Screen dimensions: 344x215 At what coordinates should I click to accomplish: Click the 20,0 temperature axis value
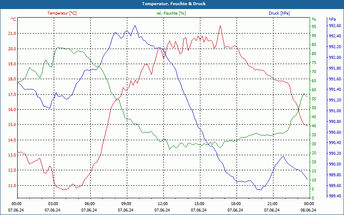tap(12, 49)
